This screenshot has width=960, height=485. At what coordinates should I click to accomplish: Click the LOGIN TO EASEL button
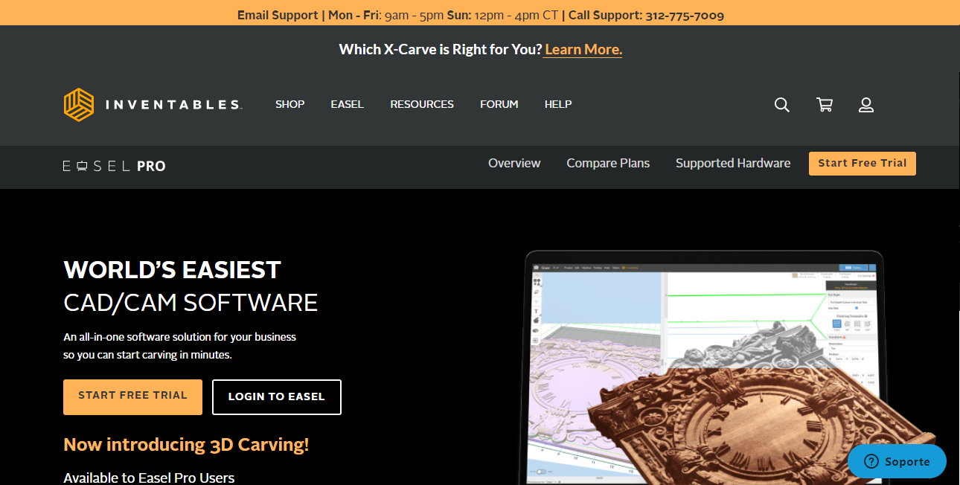pyautogui.click(x=277, y=396)
